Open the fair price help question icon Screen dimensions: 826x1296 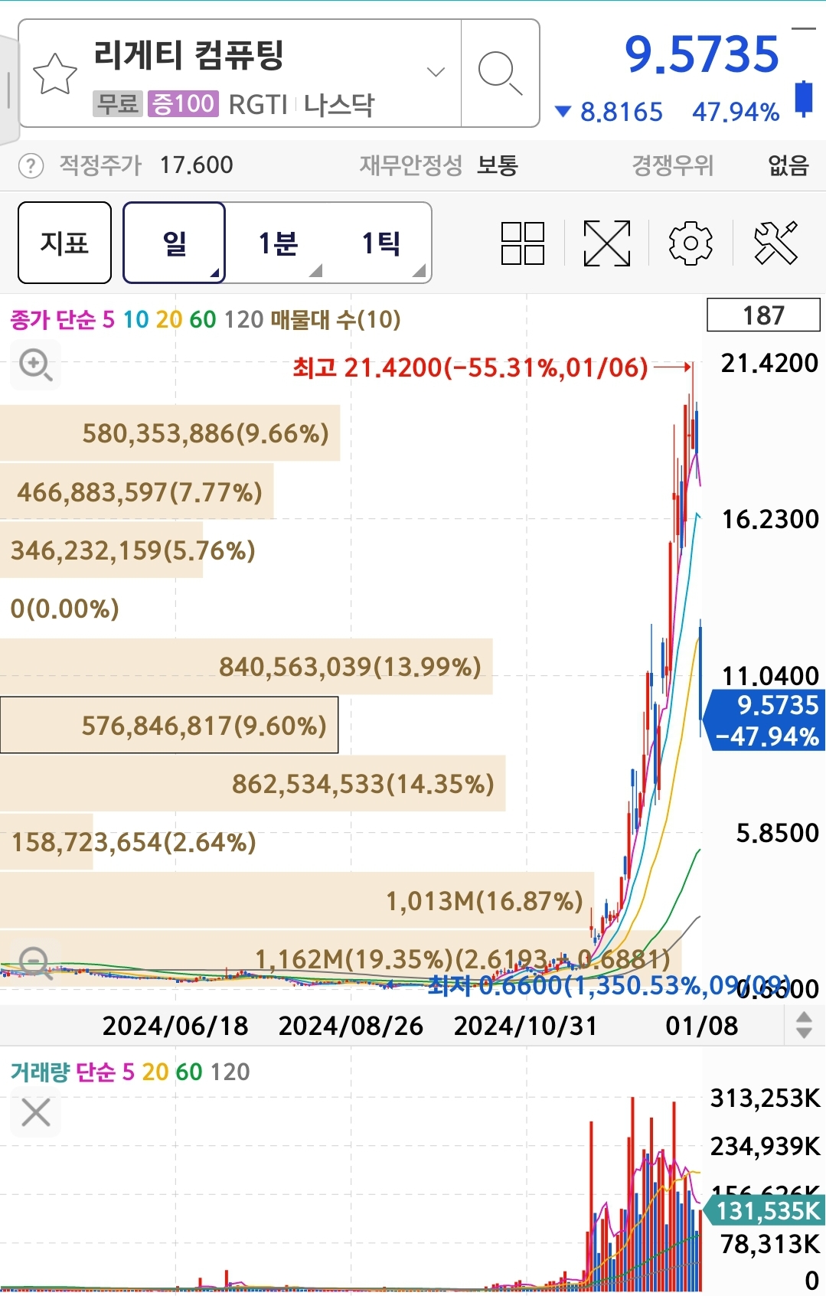[31, 165]
